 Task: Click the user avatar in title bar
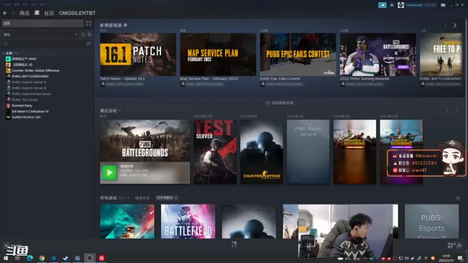pos(401,5)
